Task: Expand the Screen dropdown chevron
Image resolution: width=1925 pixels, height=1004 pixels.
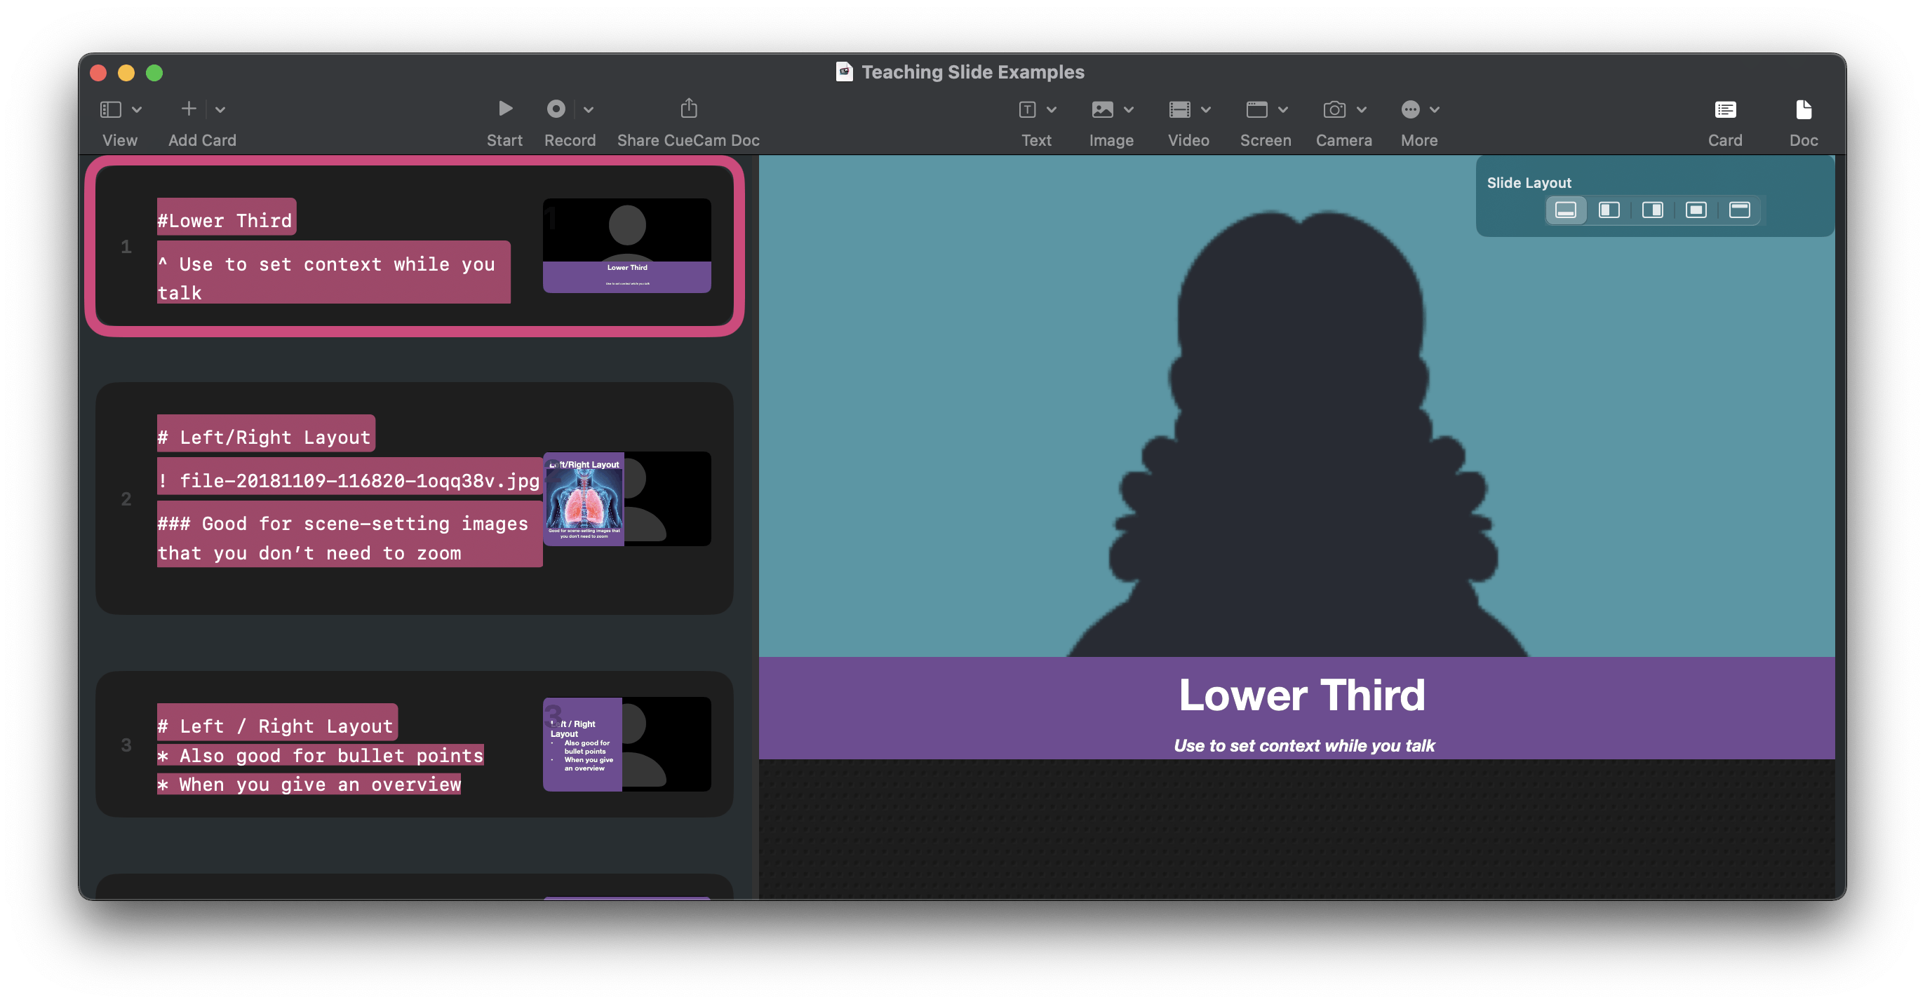Action: pos(1283,110)
